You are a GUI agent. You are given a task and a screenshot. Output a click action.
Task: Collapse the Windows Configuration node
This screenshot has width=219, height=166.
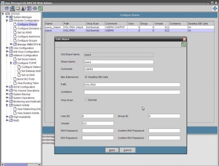7,20
